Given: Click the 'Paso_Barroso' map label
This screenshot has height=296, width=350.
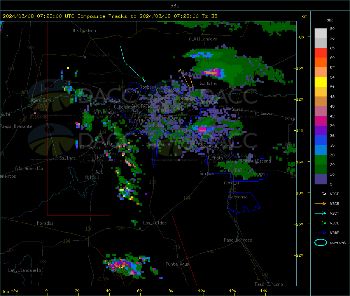Looking at the screenshot, I should [x=238, y=240].
